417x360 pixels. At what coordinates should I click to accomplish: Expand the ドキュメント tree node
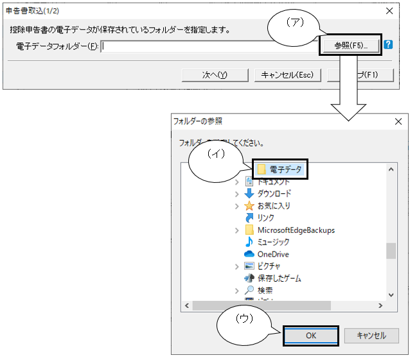(x=236, y=182)
